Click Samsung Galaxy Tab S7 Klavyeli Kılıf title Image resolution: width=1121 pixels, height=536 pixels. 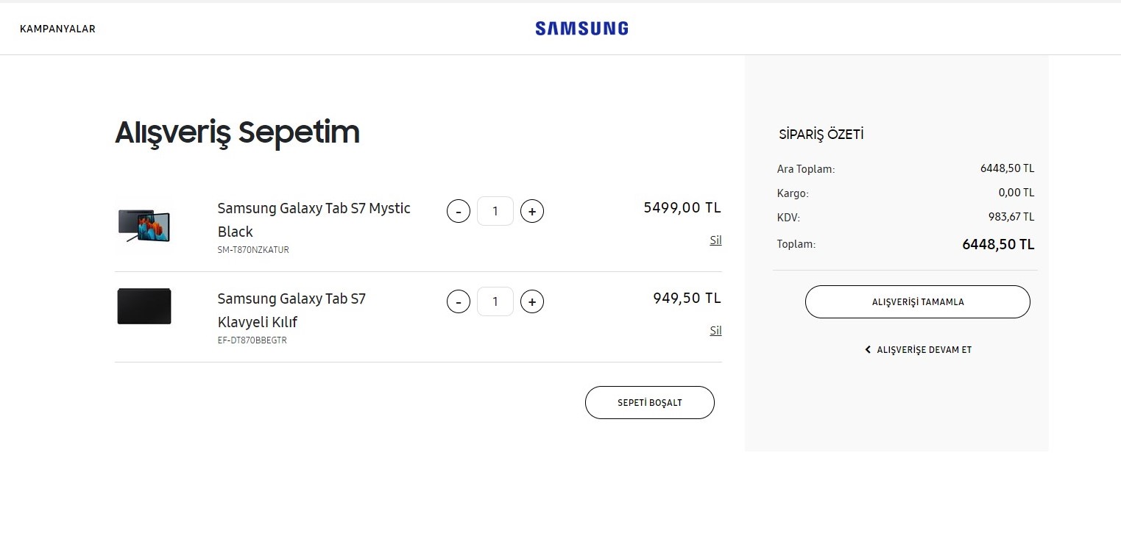(291, 310)
